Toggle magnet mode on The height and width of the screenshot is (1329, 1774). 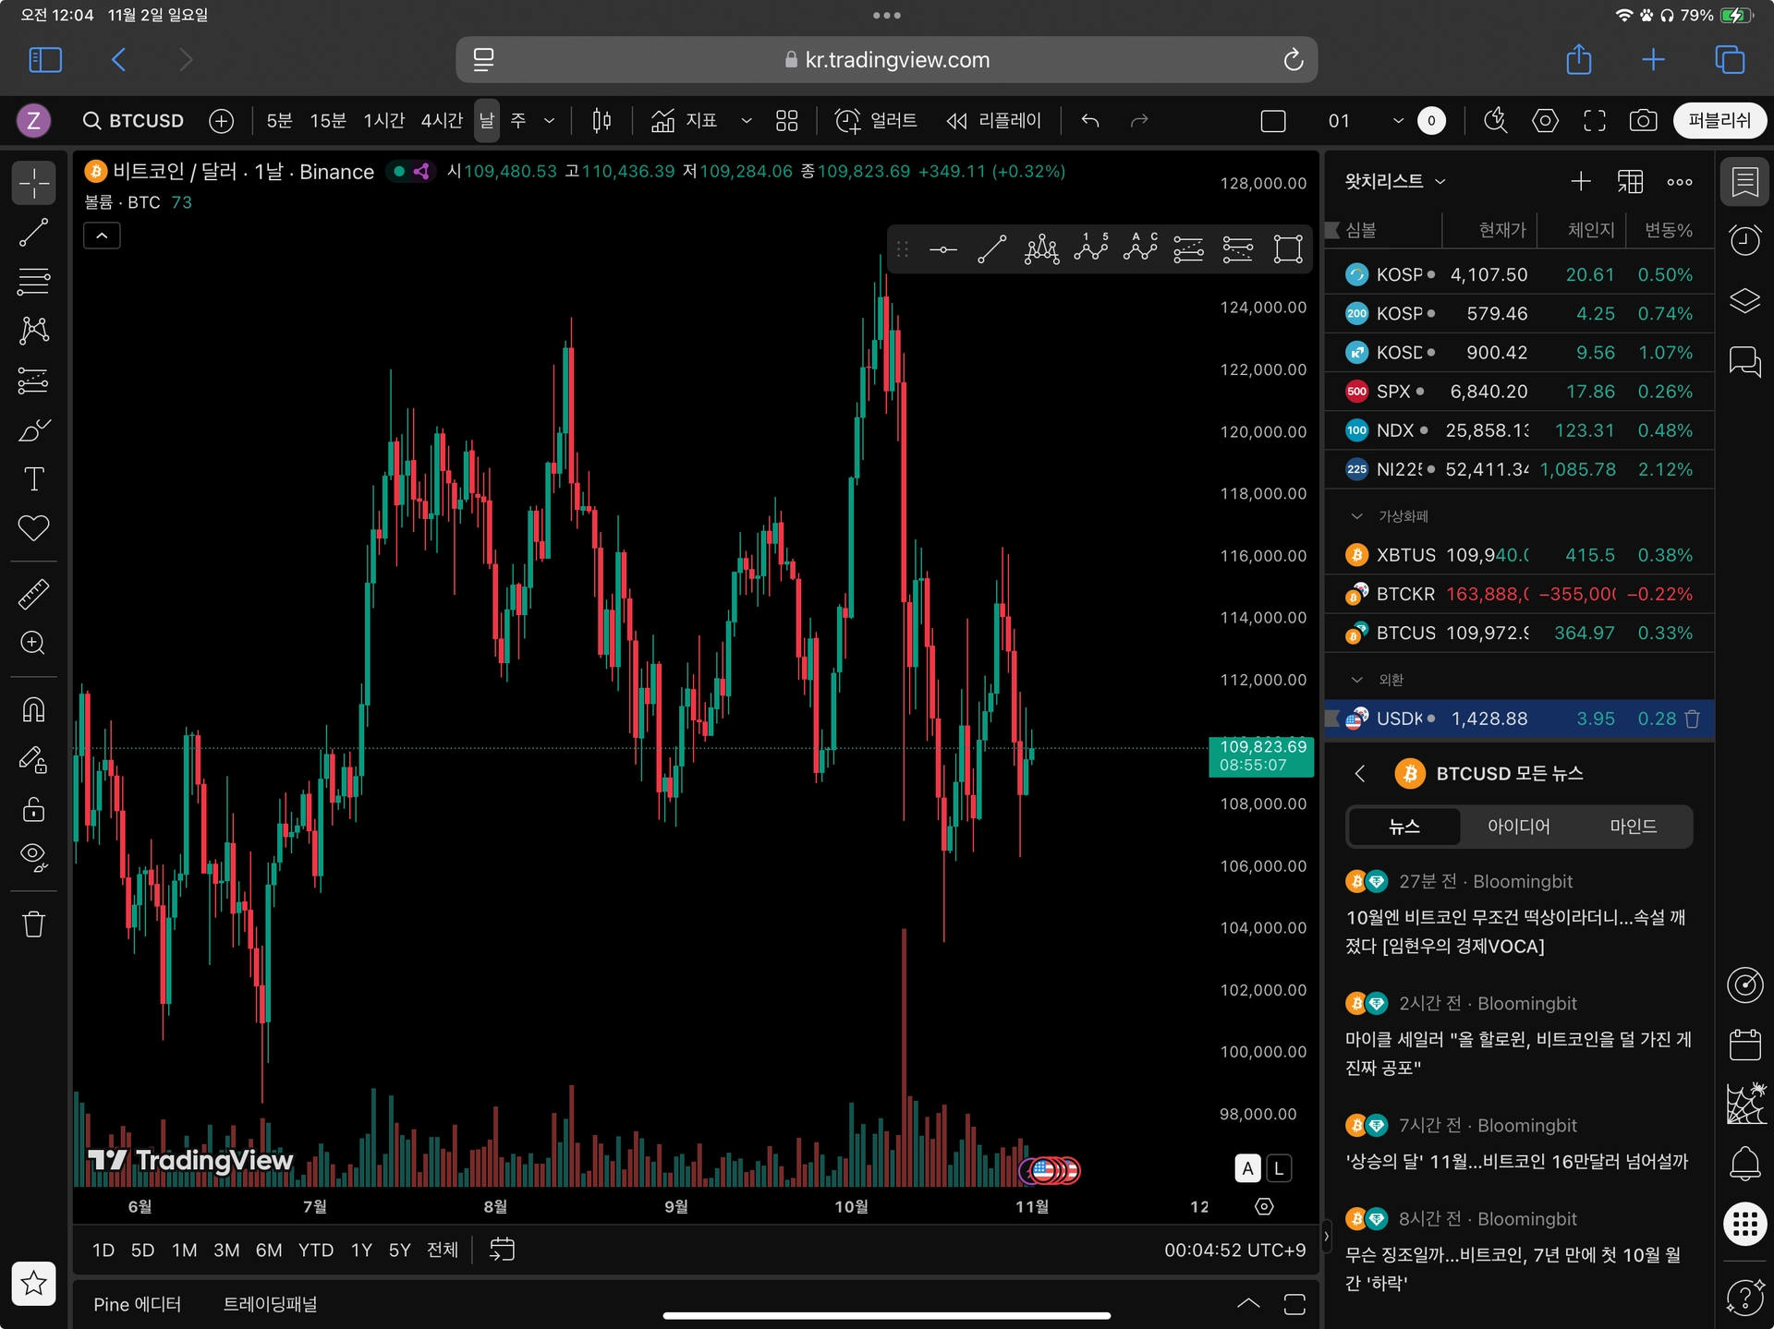(34, 710)
